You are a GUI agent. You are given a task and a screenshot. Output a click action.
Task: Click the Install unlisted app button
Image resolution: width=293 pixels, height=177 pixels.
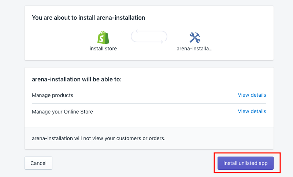tap(245, 163)
